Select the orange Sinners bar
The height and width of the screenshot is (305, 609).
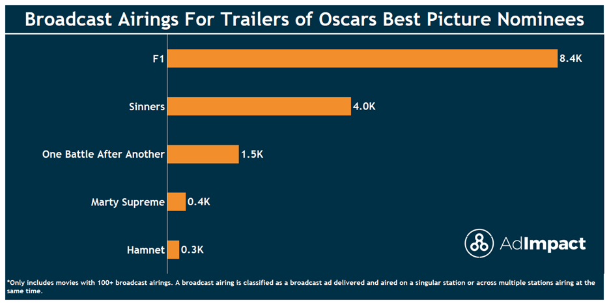tap(259, 107)
